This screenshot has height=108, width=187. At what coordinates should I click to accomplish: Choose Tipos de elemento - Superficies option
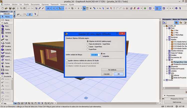[88, 44]
